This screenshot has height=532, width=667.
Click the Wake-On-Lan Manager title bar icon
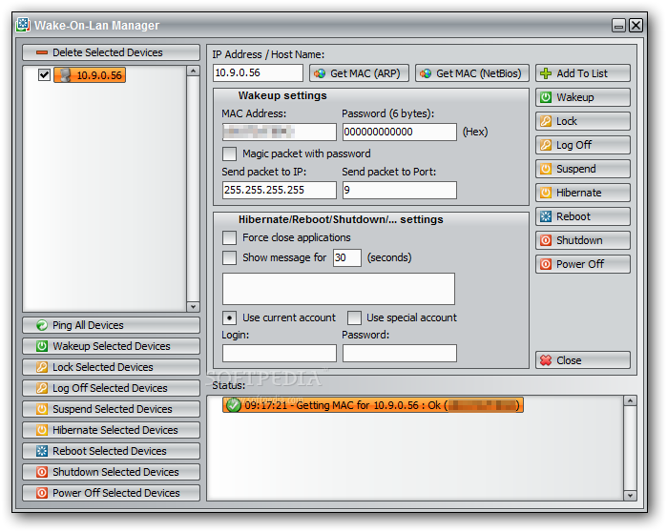coord(23,25)
